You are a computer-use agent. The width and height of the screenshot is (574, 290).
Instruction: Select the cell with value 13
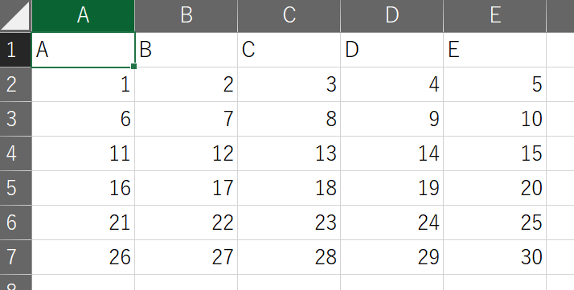(x=289, y=153)
